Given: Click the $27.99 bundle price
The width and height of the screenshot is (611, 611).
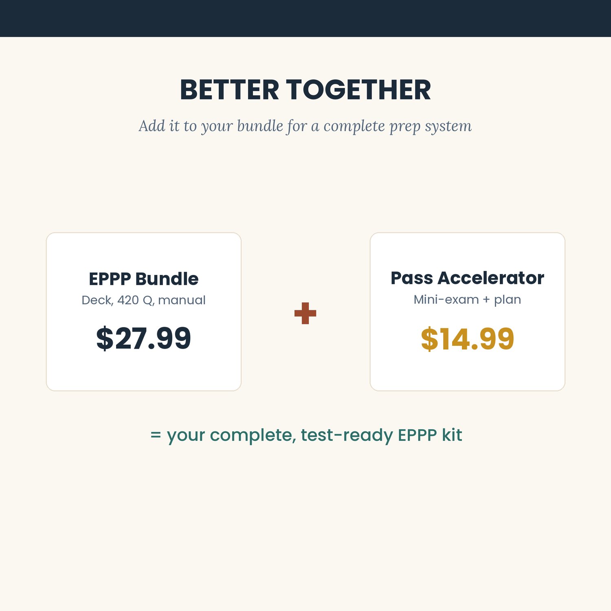Looking at the screenshot, I should [x=143, y=338].
